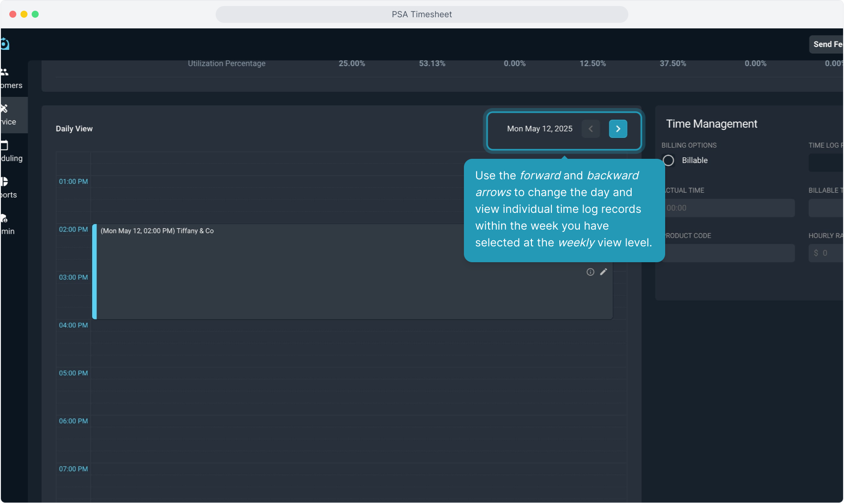The image size is (844, 503).
Task: Click the info icon on time entry
Action: pos(590,272)
